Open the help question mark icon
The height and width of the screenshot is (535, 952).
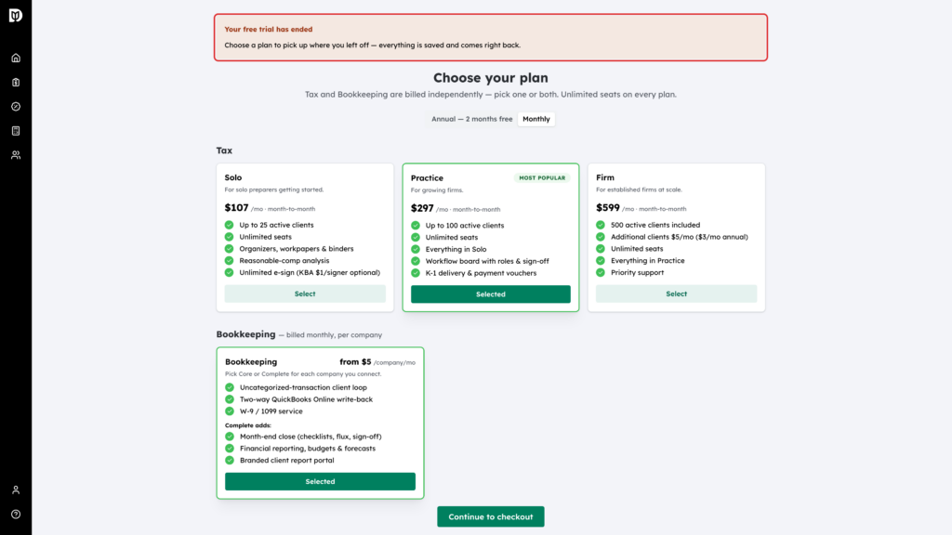[16, 515]
